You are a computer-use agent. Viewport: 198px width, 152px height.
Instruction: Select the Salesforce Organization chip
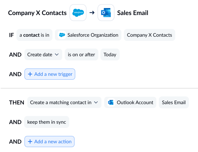coord(88,35)
